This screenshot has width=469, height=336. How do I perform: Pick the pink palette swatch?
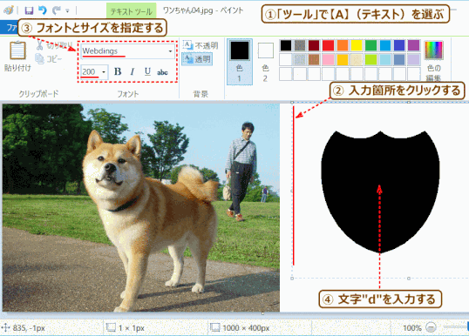tap(328, 60)
